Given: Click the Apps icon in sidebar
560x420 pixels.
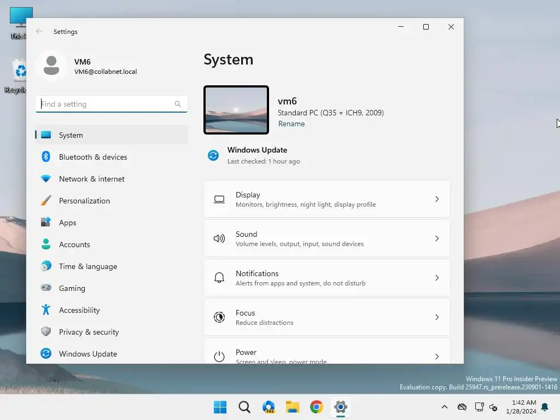Looking at the screenshot, I should point(46,222).
